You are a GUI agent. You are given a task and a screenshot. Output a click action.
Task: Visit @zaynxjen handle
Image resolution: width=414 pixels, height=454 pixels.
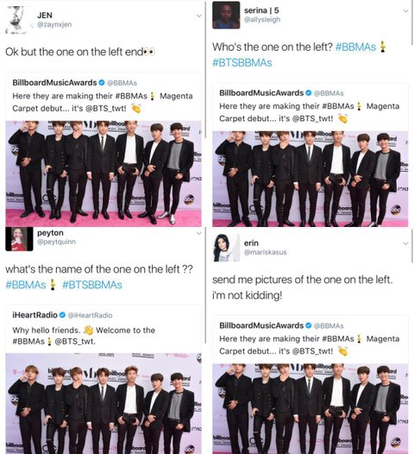[x=54, y=25]
